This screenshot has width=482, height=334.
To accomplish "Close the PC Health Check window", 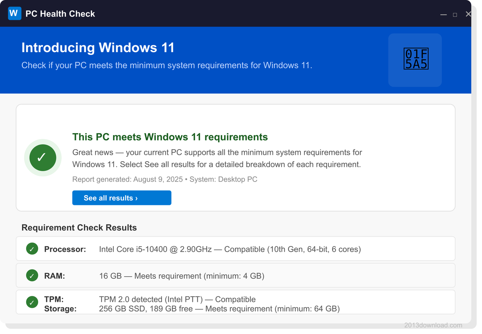I will pyautogui.click(x=468, y=14).
